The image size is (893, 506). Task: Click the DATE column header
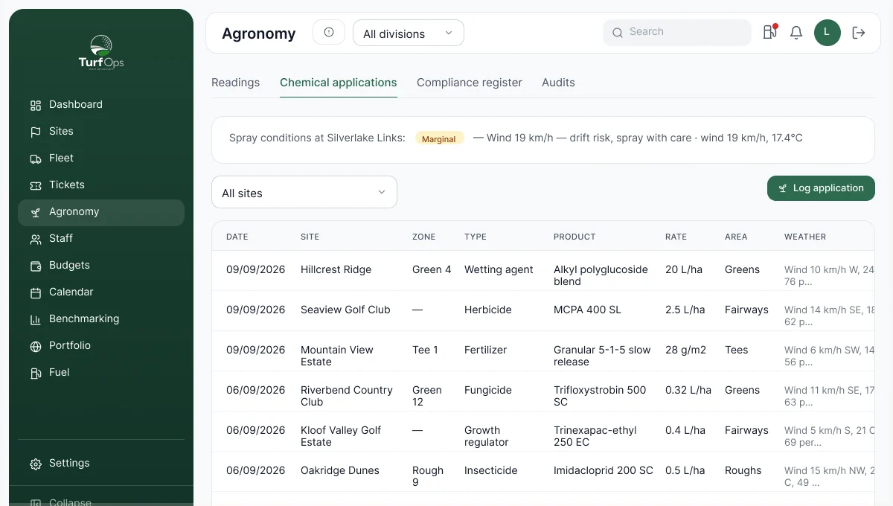coord(237,237)
